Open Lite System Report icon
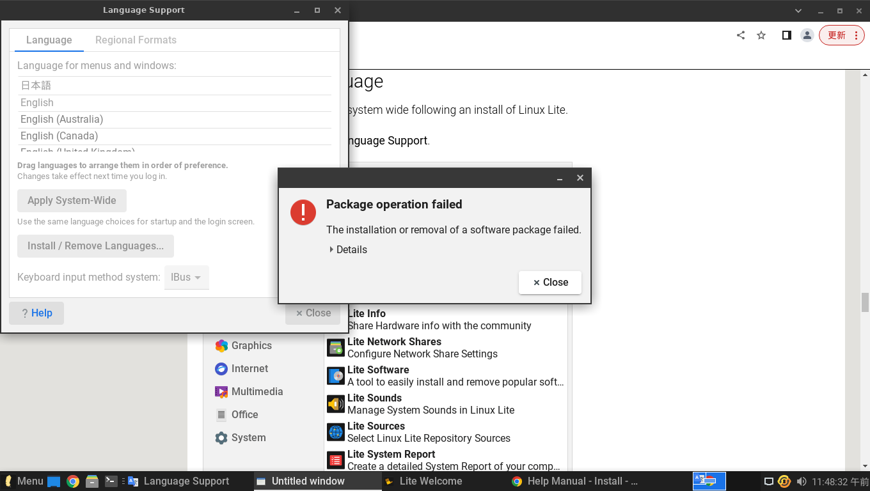 [x=335, y=460]
